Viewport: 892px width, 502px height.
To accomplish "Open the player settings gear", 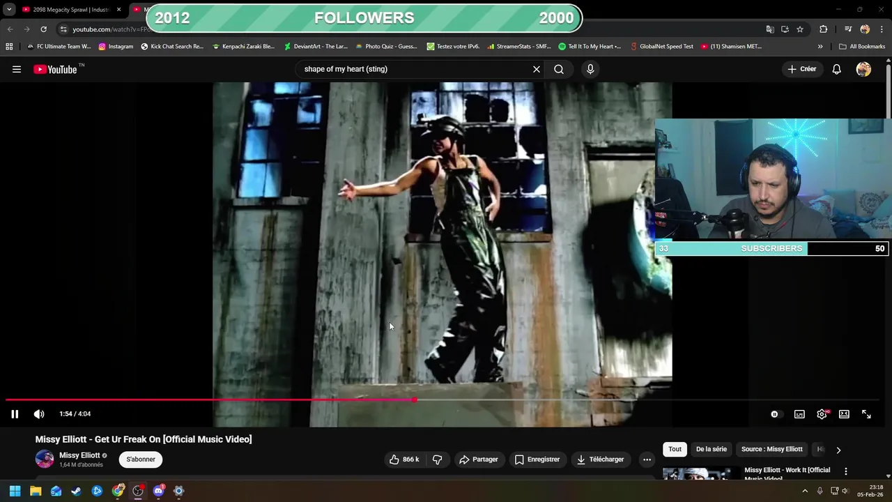I will (822, 414).
